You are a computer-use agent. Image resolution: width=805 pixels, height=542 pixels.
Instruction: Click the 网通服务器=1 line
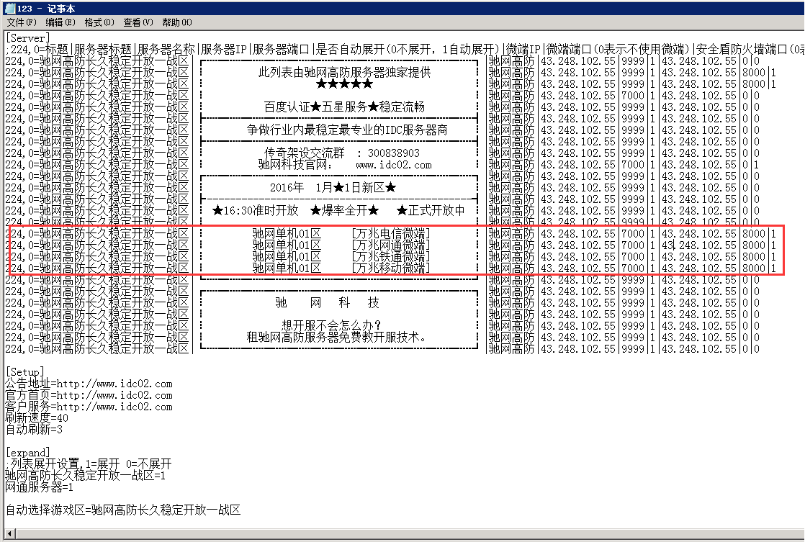(40, 487)
